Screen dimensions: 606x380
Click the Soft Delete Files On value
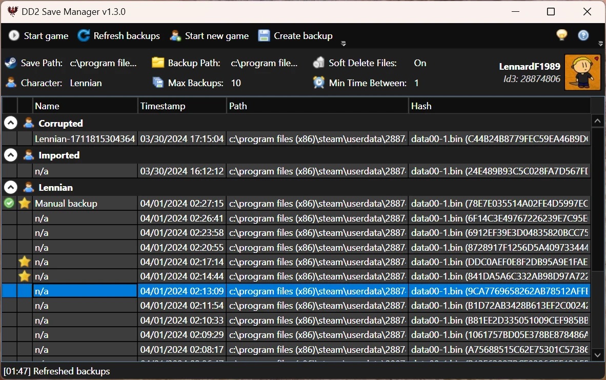(420, 63)
